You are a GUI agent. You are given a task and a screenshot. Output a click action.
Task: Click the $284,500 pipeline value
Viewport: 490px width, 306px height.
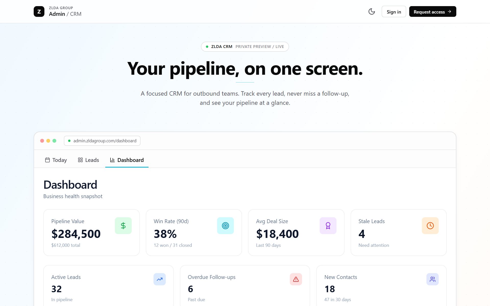[76, 234]
